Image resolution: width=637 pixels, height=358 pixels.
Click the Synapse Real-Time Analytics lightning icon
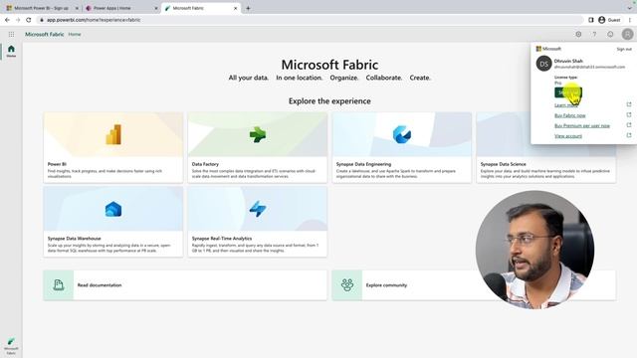[x=258, y=209]
